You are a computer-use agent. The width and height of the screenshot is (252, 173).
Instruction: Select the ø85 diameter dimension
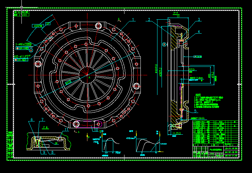pyautogui.click(x=209, y=76)
